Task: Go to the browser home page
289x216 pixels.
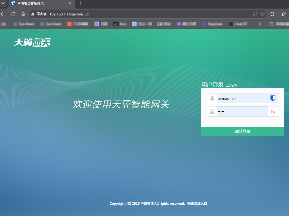Action: point(23,14)
